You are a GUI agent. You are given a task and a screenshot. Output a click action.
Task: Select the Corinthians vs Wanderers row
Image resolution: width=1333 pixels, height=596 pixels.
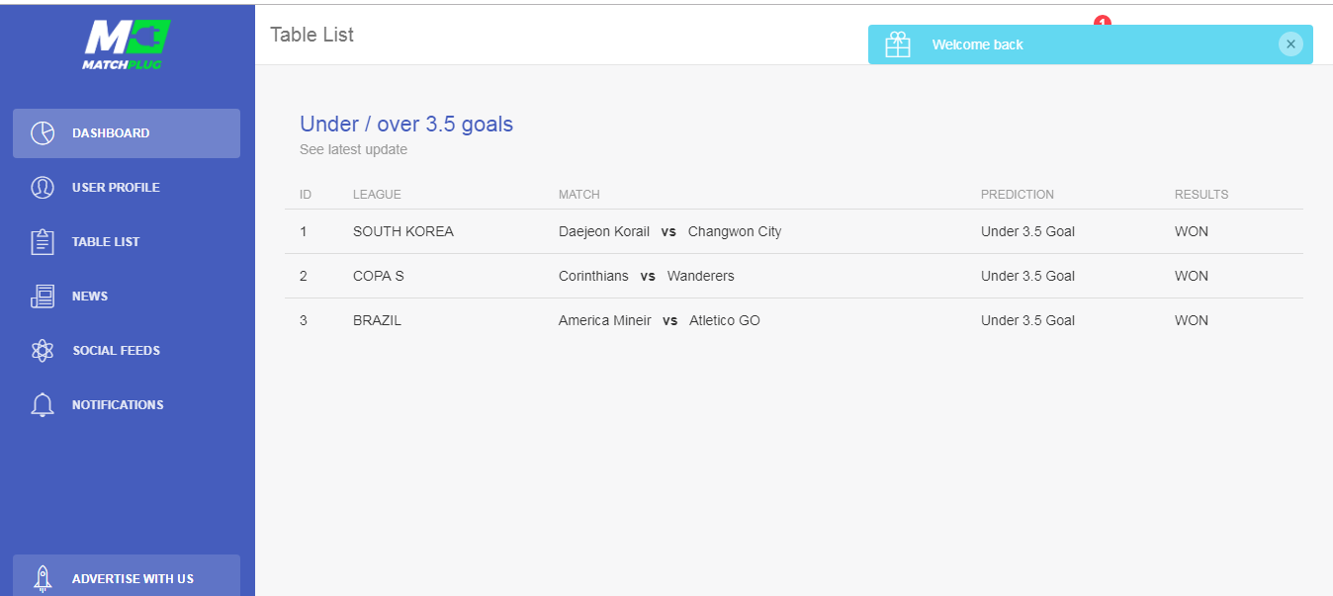(646, 277)
